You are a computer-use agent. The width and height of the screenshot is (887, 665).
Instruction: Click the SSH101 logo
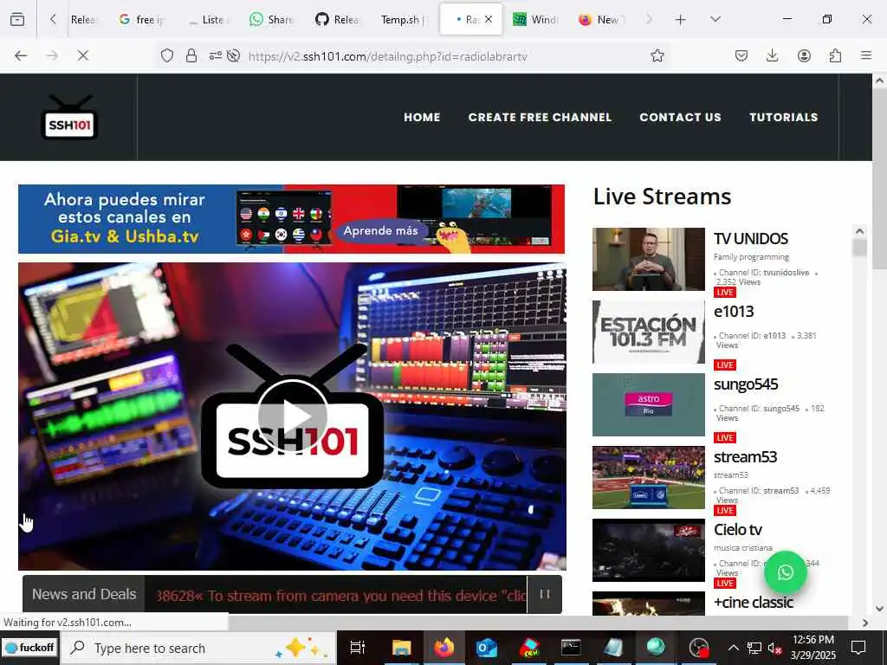tap(69, 118)
